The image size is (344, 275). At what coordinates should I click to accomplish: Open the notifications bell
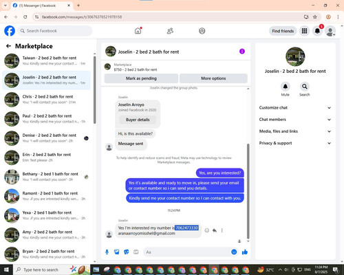[317, 31]
